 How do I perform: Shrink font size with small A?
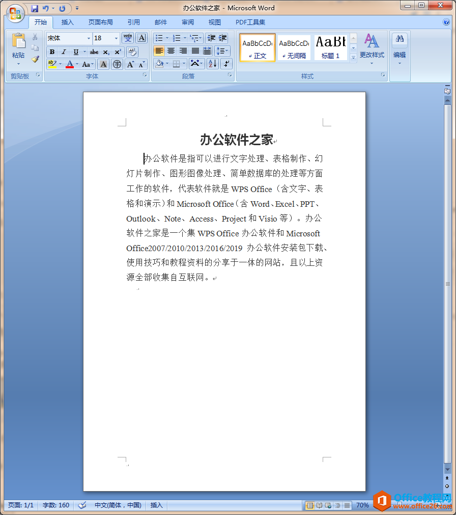click(141, 64)
